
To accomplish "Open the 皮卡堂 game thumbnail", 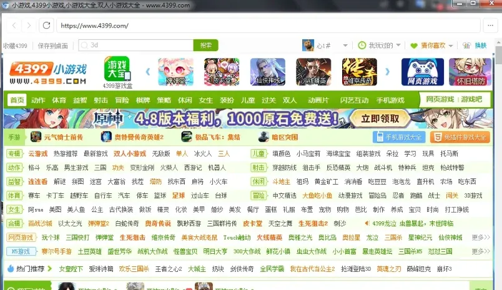I will coord(222,72).
